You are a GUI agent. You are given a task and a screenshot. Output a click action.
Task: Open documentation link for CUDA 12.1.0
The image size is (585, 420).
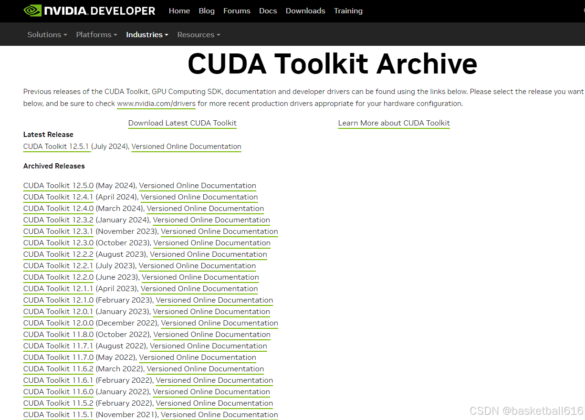click(214, 300)
